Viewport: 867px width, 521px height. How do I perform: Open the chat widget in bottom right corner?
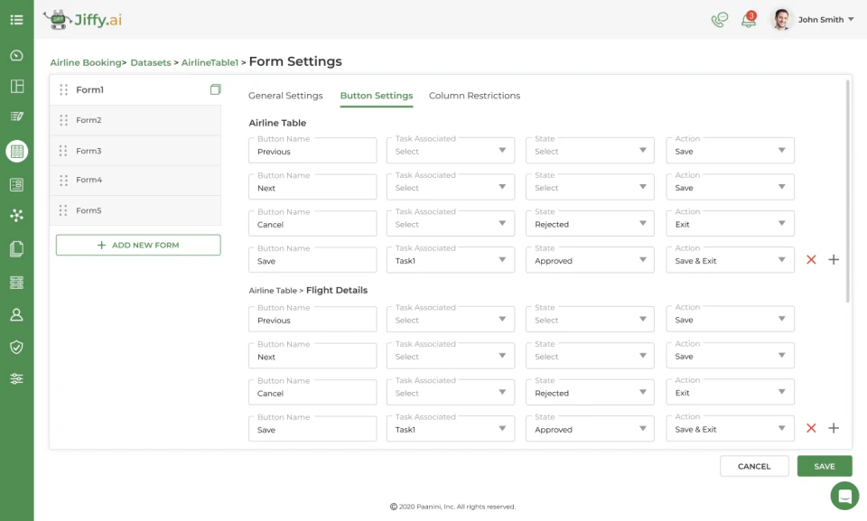[x=844, y=496]
